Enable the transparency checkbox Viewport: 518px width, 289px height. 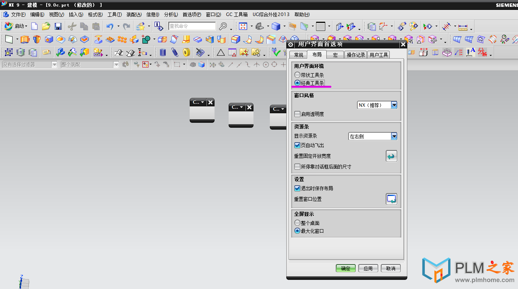(x=298, y=114)
